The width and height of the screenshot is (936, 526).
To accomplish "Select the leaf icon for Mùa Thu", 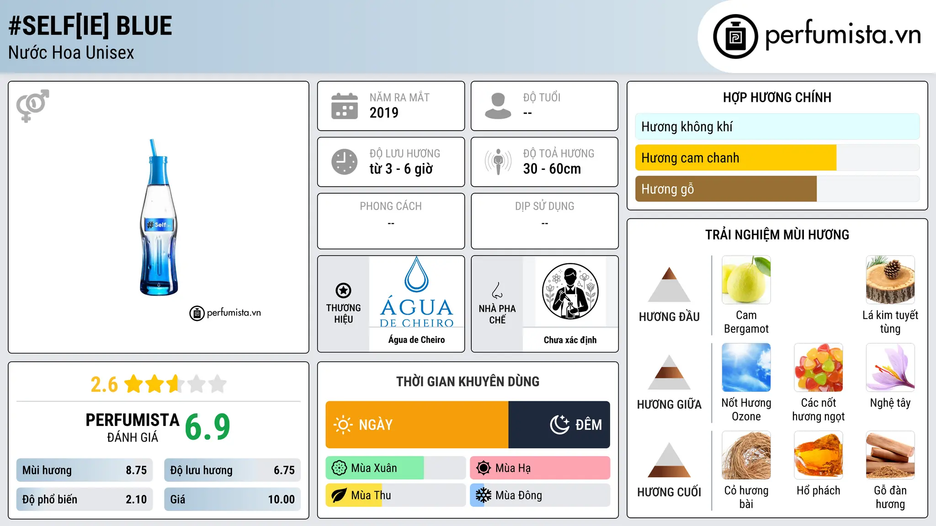I will click(339, 495).
